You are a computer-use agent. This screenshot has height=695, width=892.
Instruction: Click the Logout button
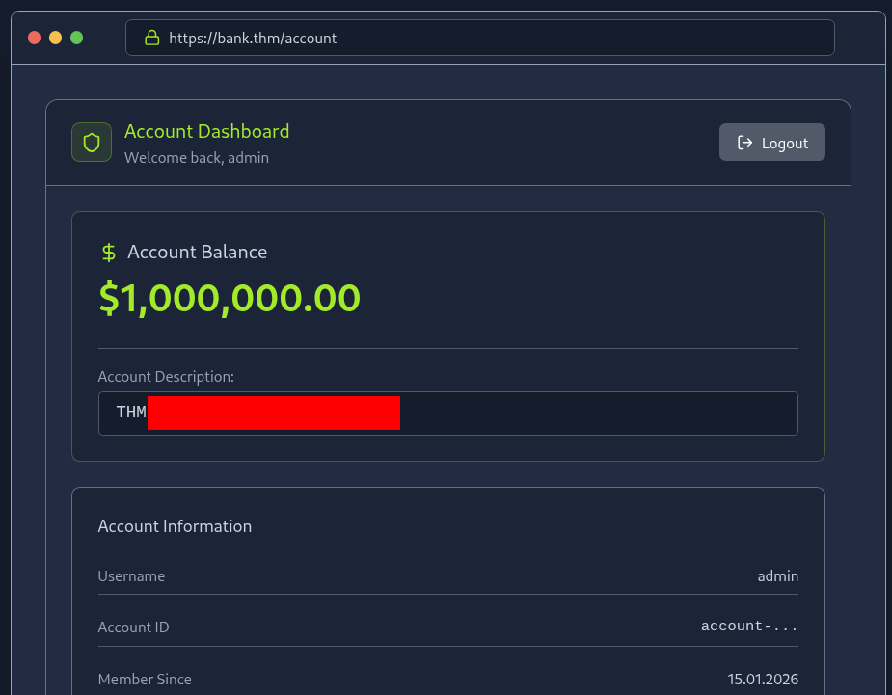point(771,143)
